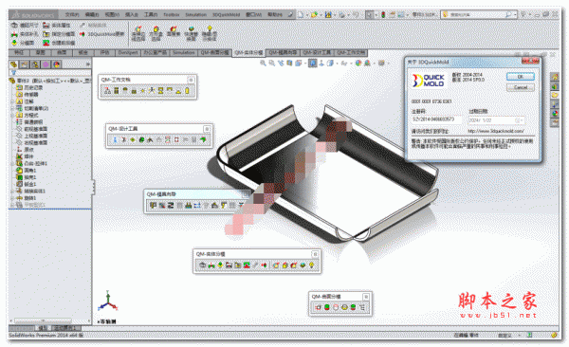Open the 文件(F) menu
The height and width of the screenshot is (347, 569).
[72, 15]
